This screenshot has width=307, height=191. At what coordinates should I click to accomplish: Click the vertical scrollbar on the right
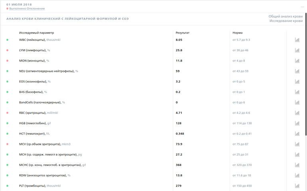305,79
